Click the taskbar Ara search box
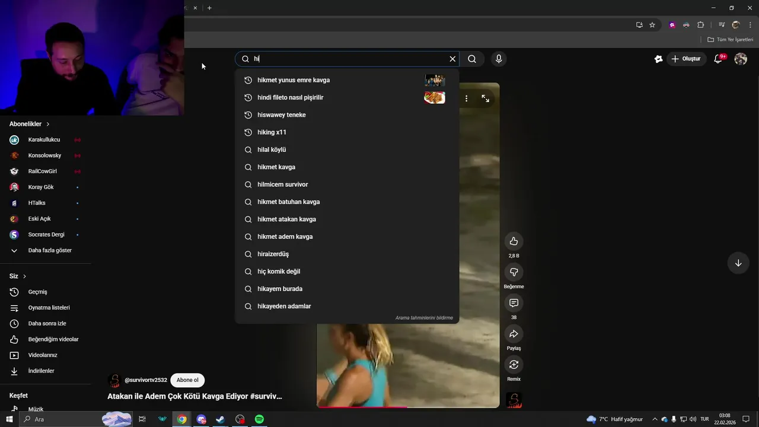The image size is (759, 427). 75,419
